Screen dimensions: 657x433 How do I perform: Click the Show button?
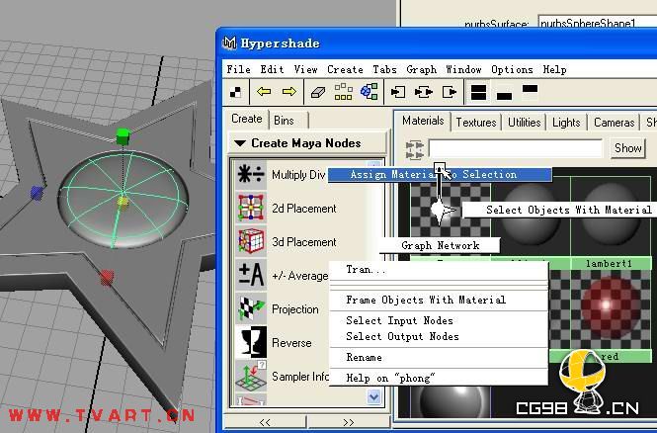627,148
